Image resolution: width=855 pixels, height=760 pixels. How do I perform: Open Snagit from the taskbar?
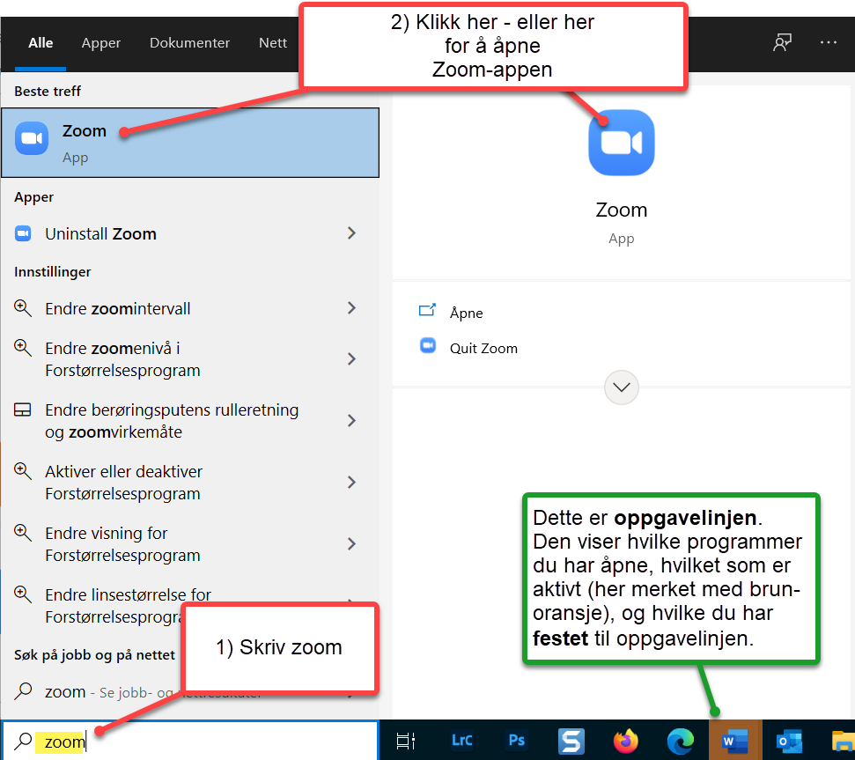coord(571,741)
